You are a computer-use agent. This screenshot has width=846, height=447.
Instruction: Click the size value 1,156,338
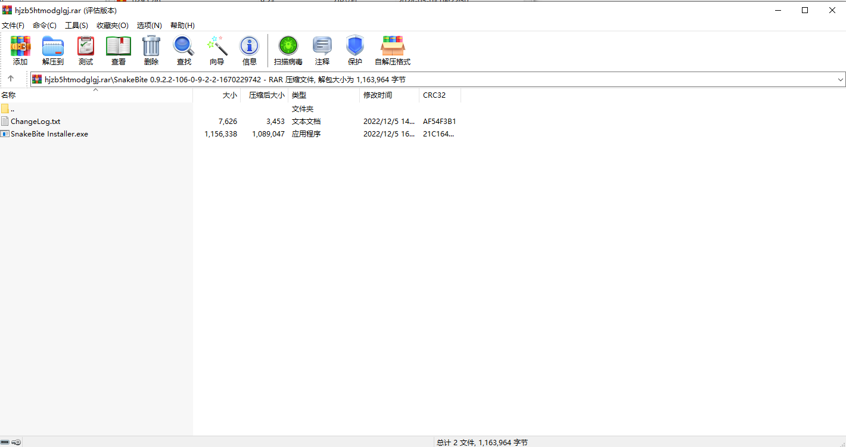click(221, 134)
